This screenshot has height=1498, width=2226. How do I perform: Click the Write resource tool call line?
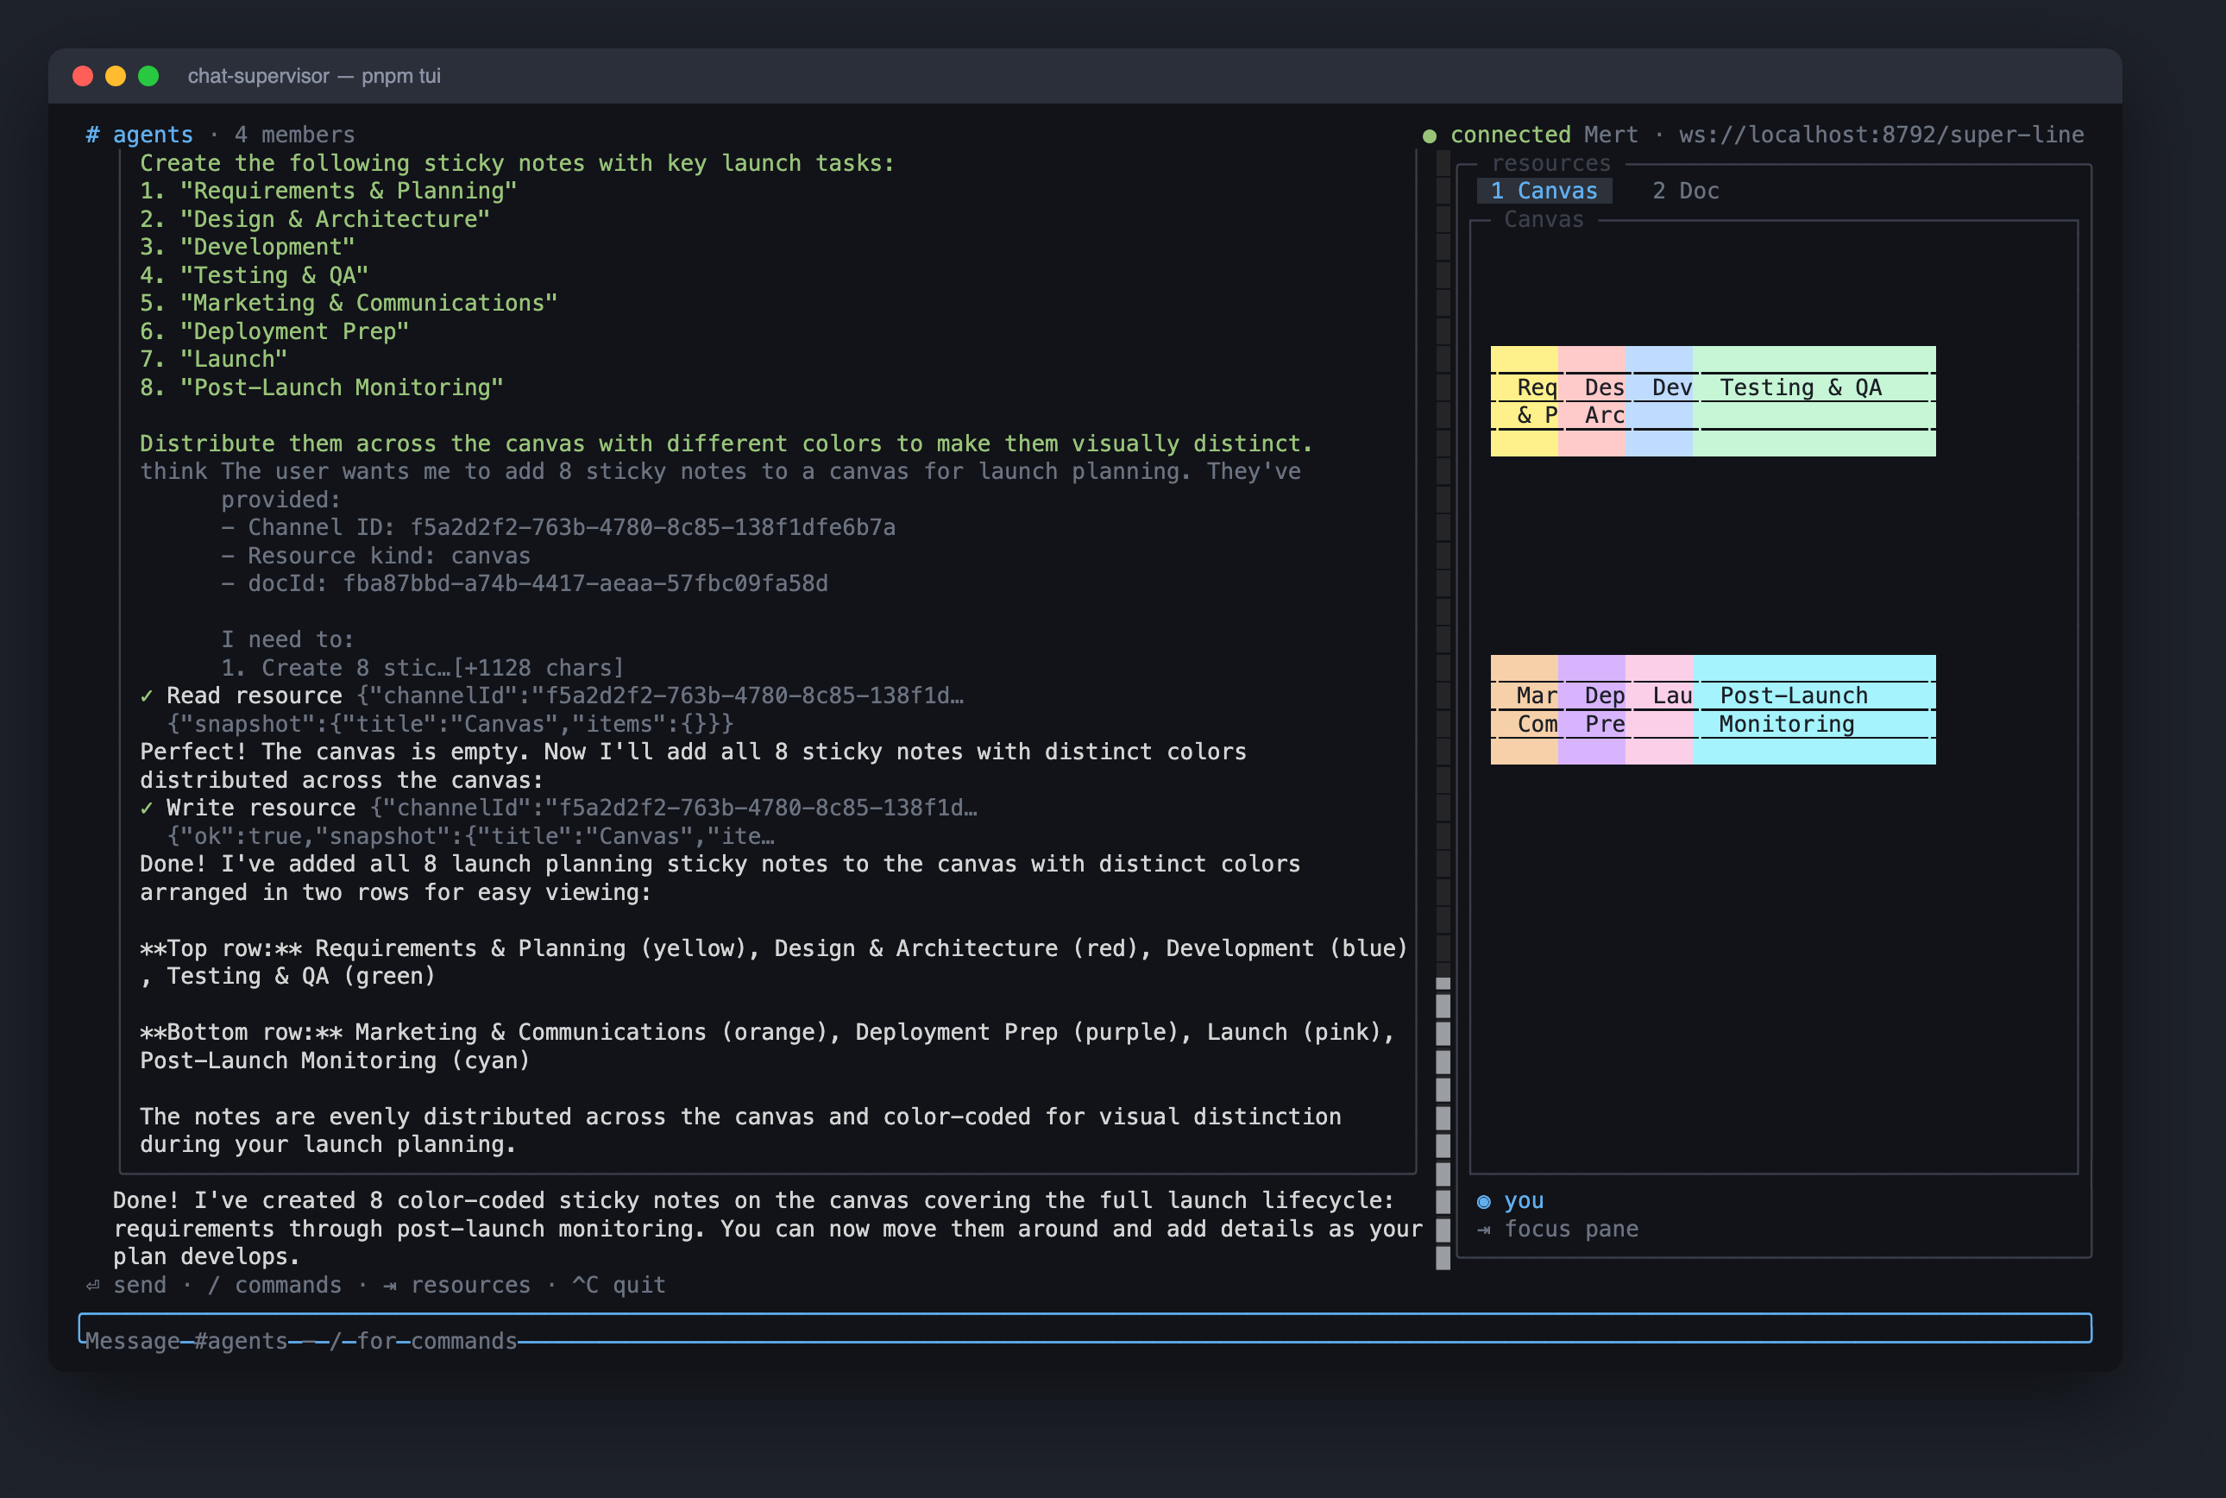558,809
